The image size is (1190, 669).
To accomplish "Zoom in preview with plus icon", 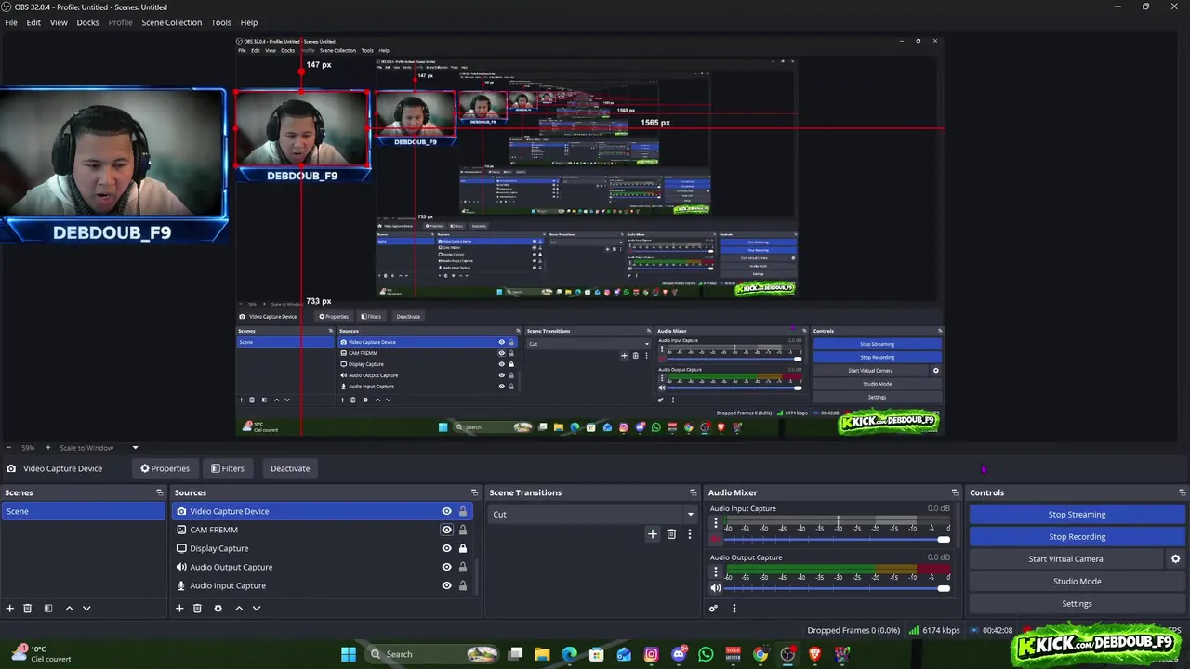I will [x=49, y=448].
